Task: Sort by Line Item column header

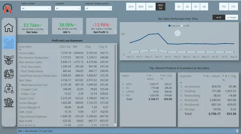Action: (25, 47)
